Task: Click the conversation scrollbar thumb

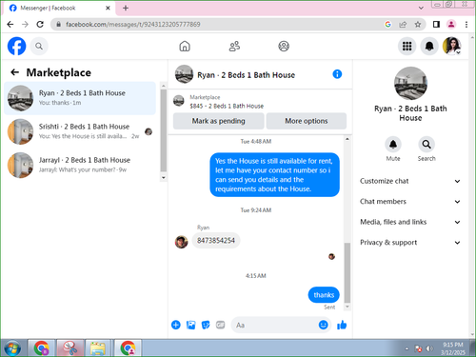Action: pyautogui.click(x=347, y=272)
